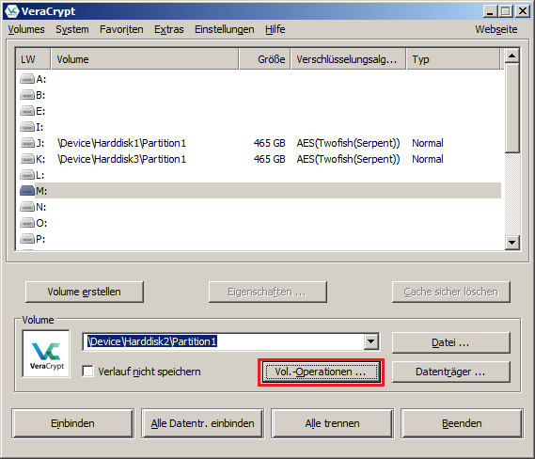Click the Typ column header

coord(453,59)
